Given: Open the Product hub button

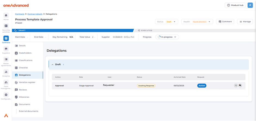Looking at the screenshot, I should [x=235, y=5].
